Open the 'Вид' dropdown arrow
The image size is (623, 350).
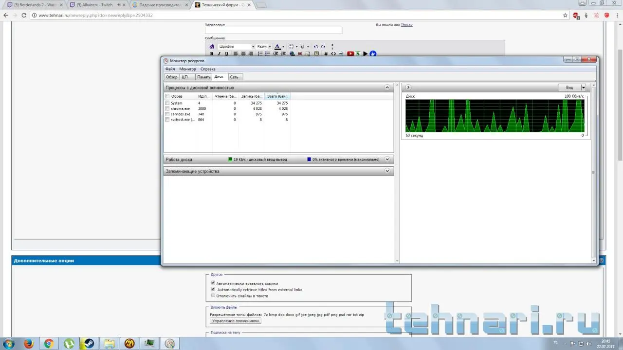(583, 87)
